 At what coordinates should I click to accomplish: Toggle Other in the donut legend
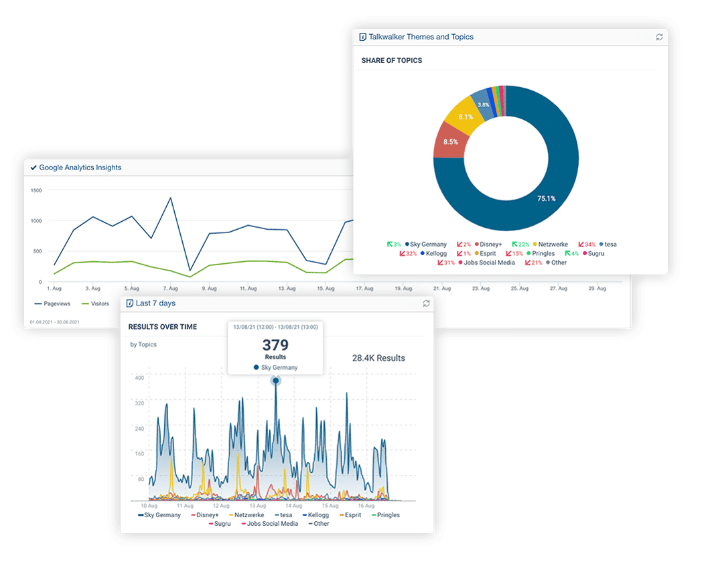click(556, 263)
